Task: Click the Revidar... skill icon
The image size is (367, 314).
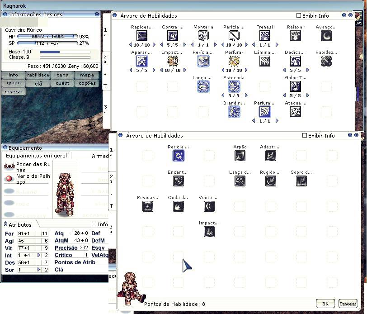Action: [x=148, y=206]
